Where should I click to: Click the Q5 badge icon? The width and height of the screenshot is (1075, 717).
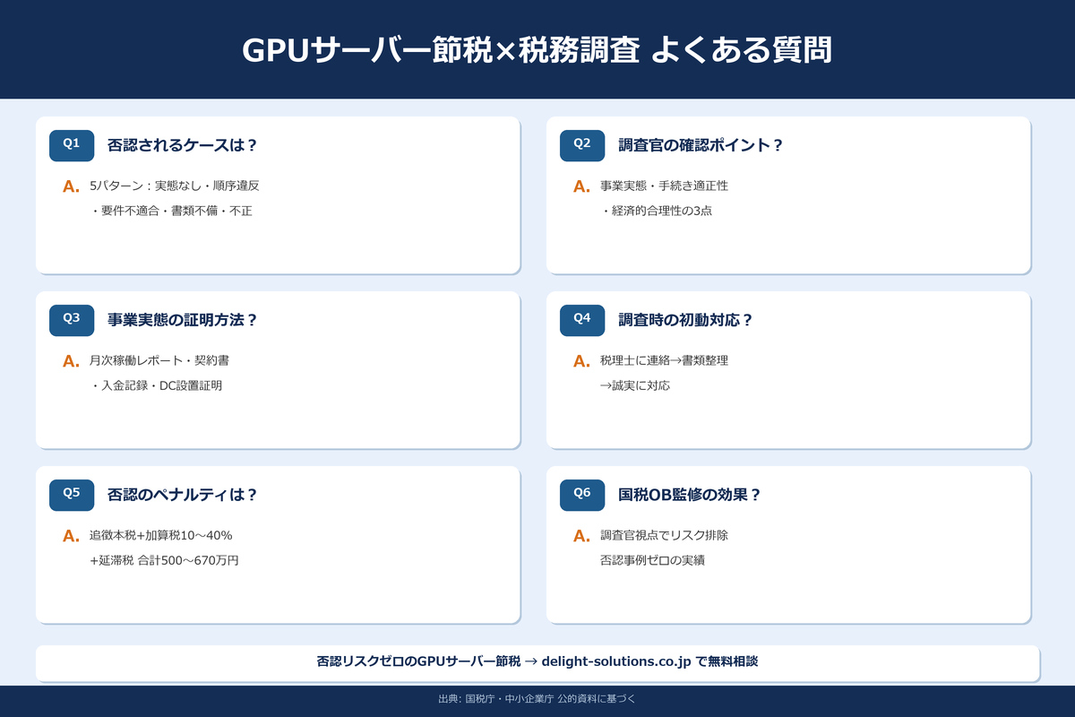pos(71,495)
